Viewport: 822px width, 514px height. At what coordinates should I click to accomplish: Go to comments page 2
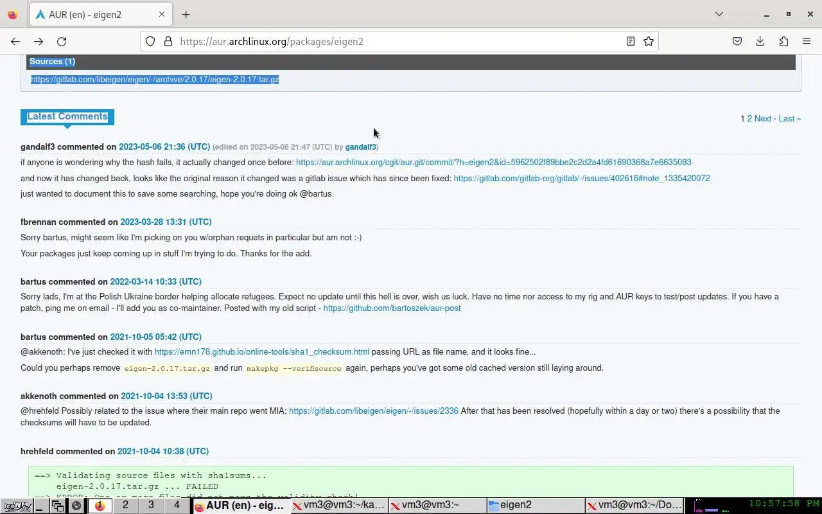click(749, 119)
